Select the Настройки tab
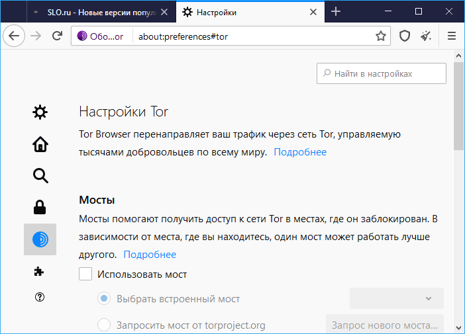 click(x=250, y=12)
